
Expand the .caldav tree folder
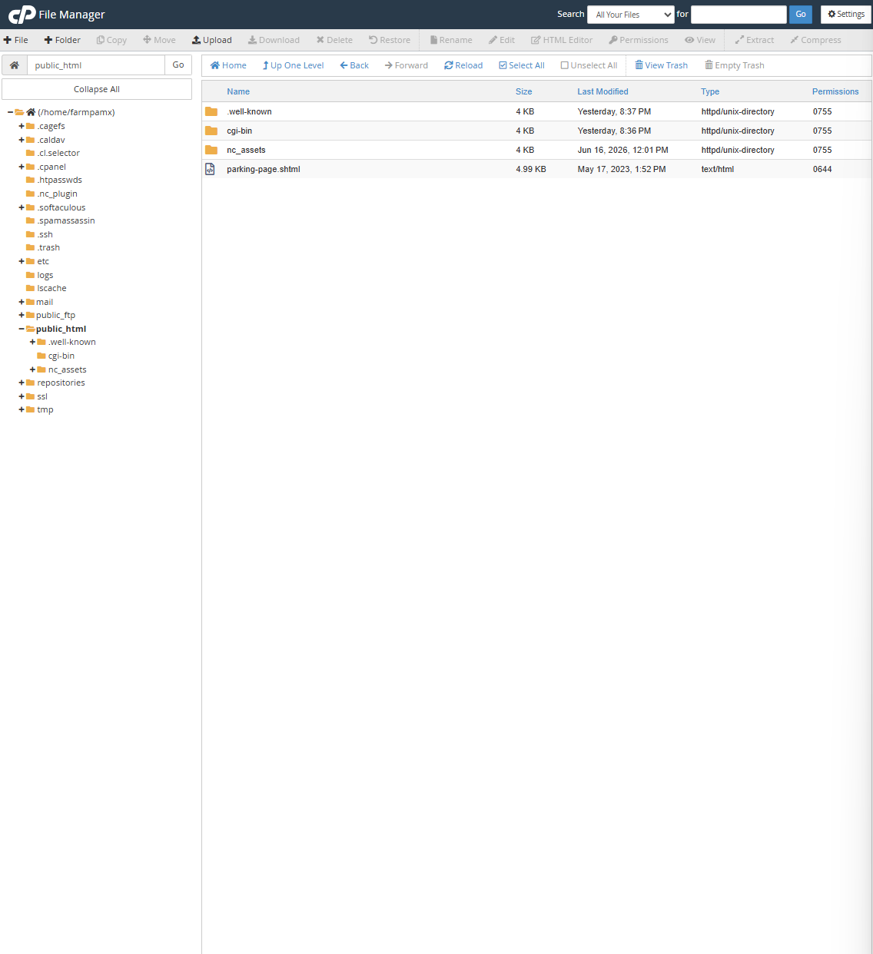[22, 140]
